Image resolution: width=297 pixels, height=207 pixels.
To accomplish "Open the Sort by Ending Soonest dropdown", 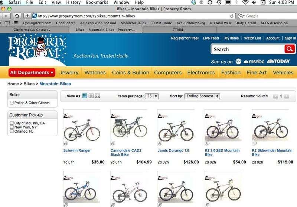I will (x=202, y=96).
